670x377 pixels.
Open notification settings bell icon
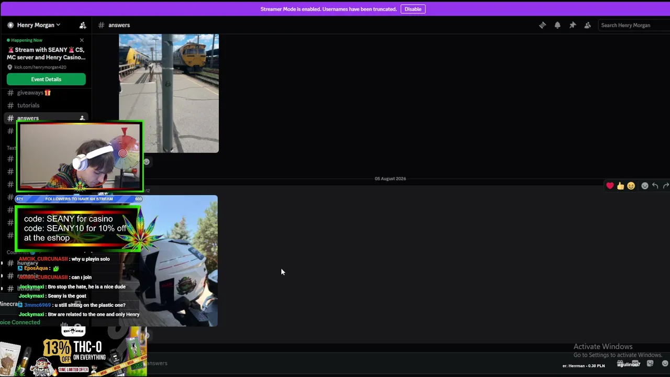coord(557,25)
